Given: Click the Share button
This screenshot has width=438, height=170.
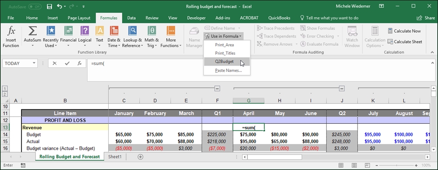Looking at the screenshot, I should [x=426, y=18].
